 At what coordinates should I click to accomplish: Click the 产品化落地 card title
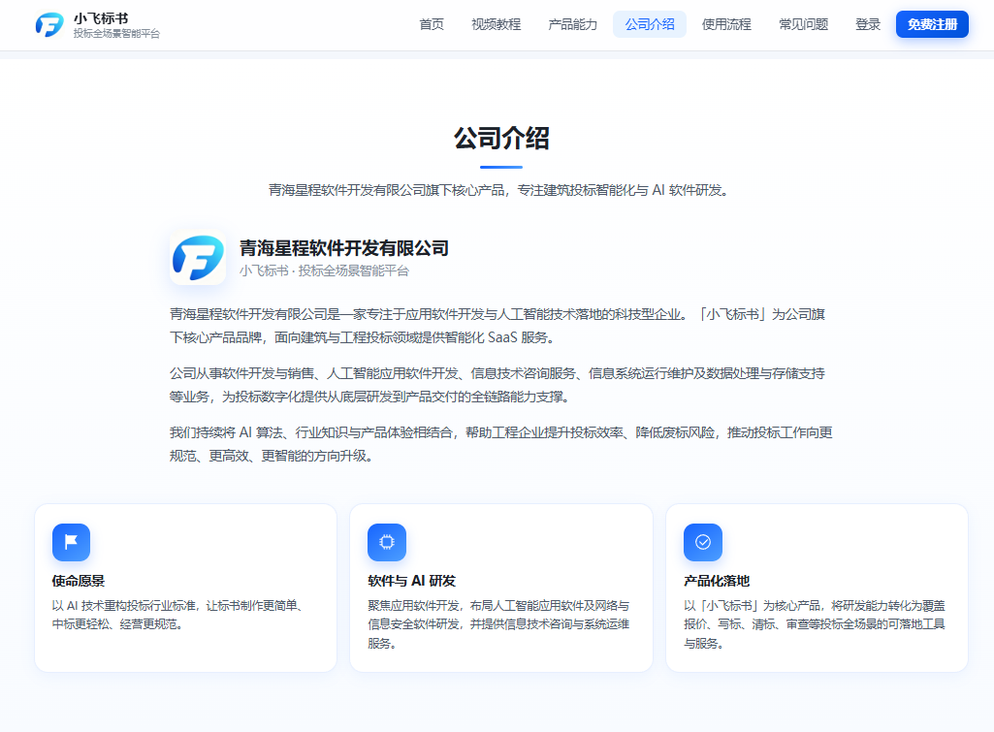coord(717,581)
